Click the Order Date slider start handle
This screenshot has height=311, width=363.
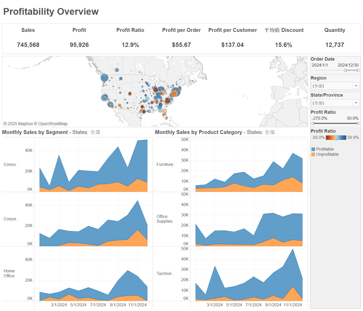point(345,70)
